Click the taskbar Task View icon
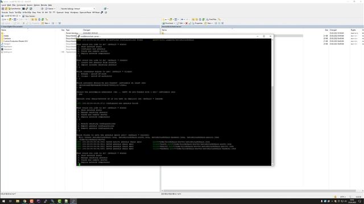 (x=10, y=201)
